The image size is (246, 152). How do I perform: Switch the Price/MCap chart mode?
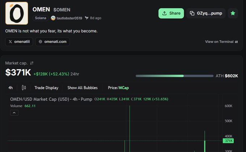pyautogui.click(x=118, y=88)
